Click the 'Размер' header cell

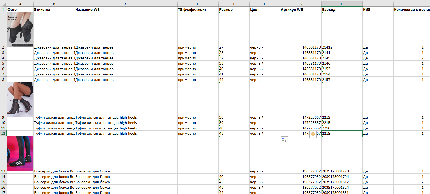234,9
